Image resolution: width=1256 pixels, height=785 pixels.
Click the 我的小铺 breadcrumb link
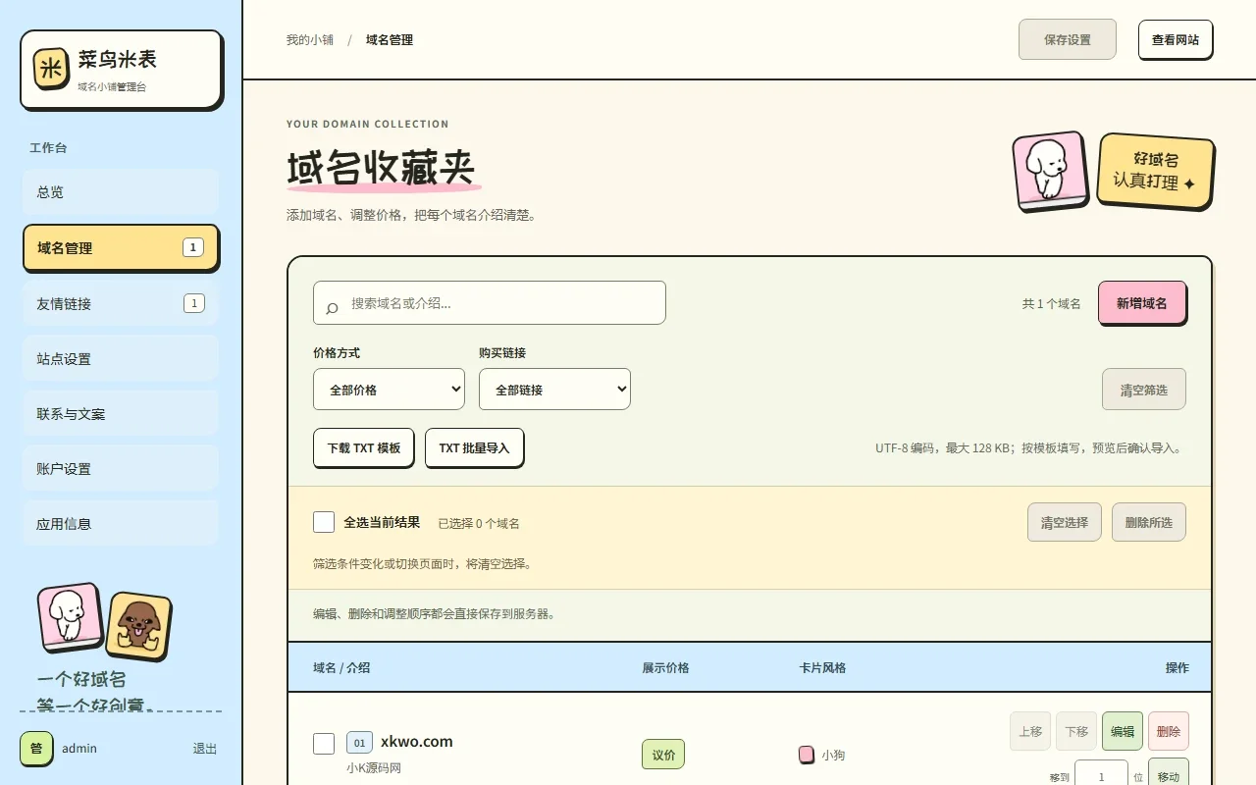point(310,40)
